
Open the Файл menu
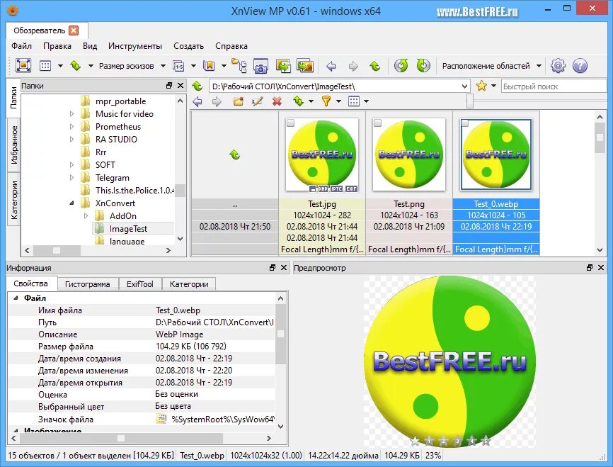21,46
